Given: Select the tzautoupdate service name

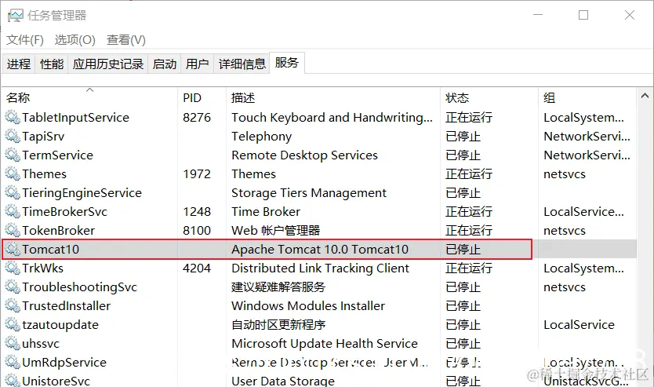Looking at the screenshot, I should [60, 325].
